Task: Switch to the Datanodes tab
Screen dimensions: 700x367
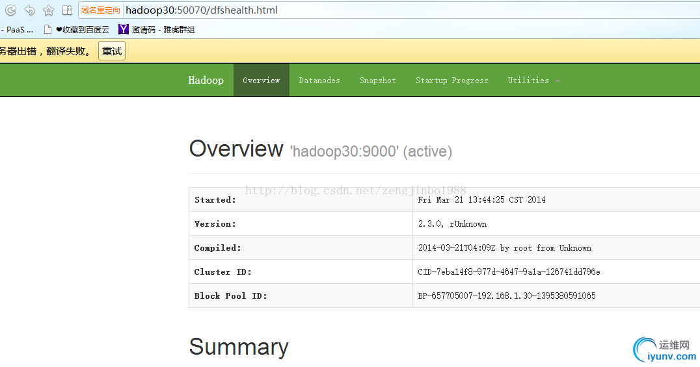Action: [319, 81]
